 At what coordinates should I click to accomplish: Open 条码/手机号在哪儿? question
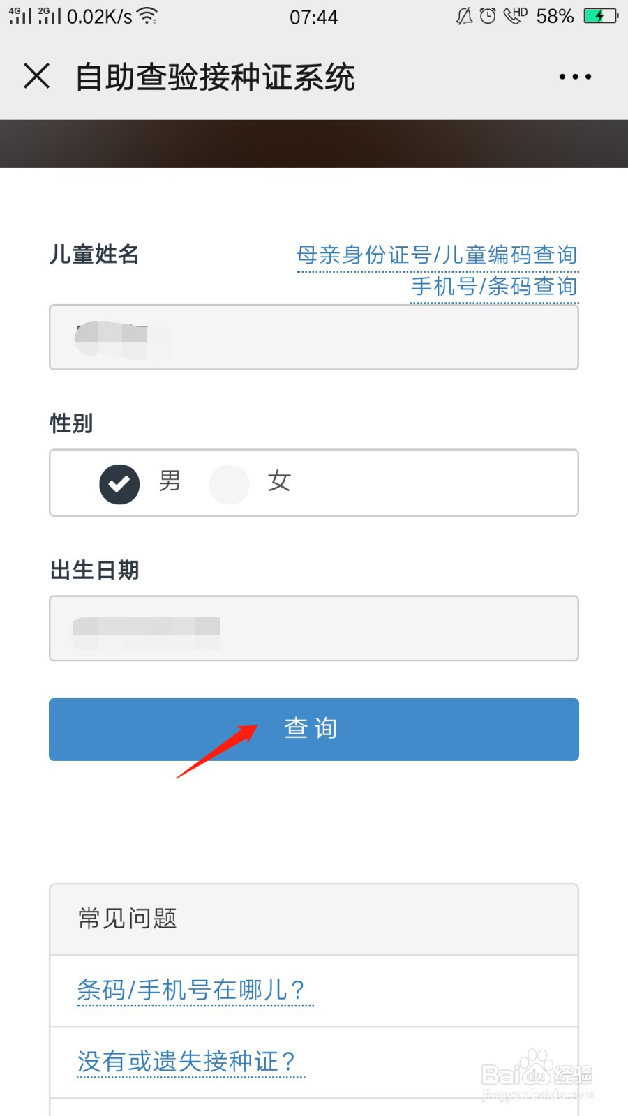[191, 990]
